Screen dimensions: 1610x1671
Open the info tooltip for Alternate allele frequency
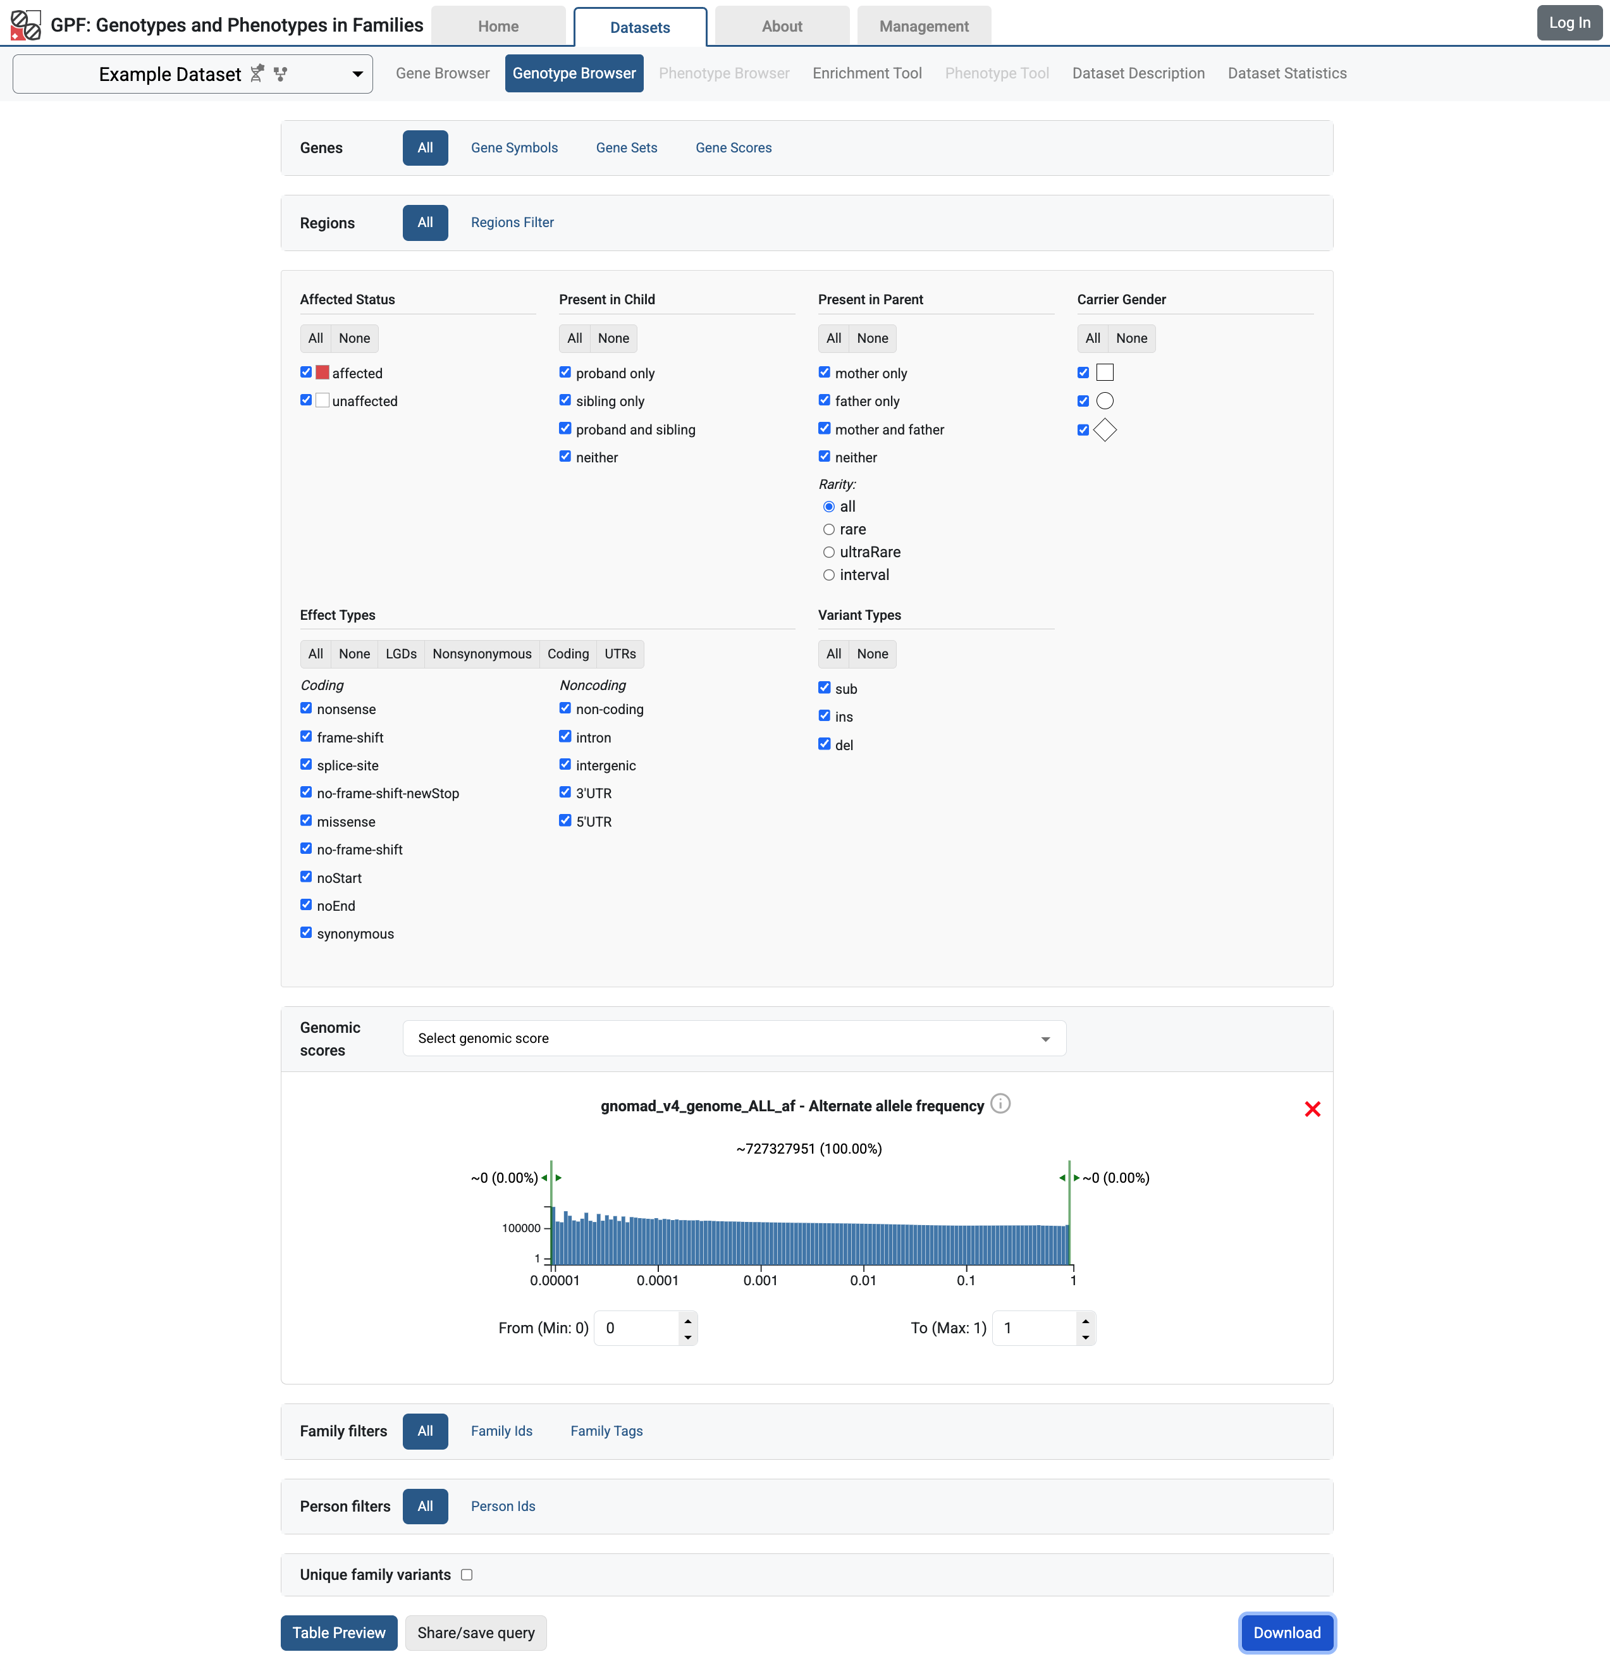[999, 1104]
